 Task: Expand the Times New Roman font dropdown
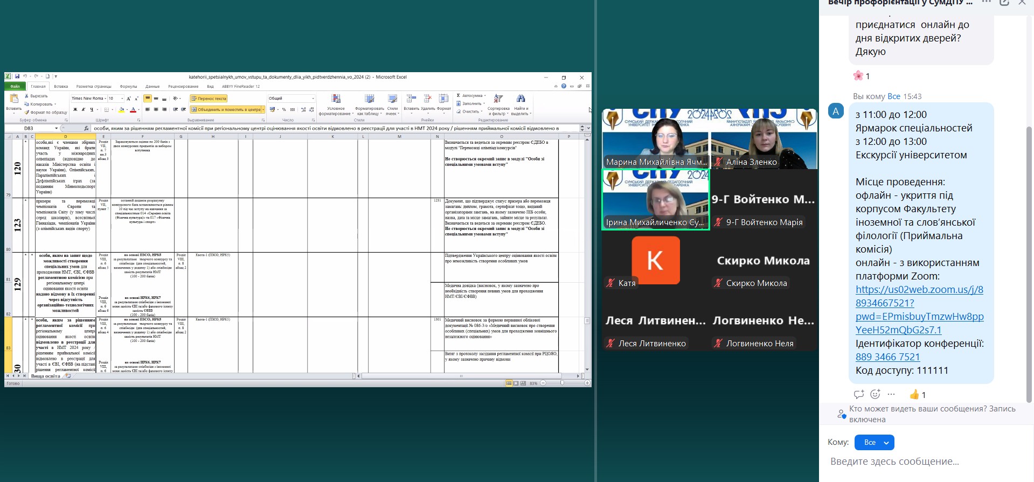[x=106, y=99]
